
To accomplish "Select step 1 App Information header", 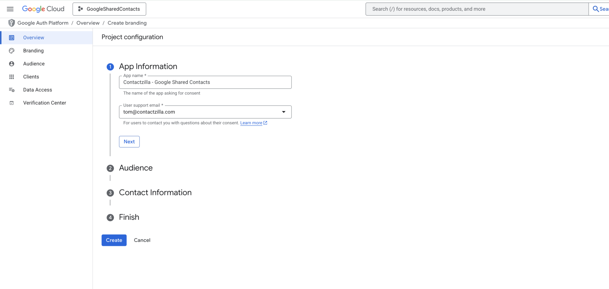I will tap(148, 66).
